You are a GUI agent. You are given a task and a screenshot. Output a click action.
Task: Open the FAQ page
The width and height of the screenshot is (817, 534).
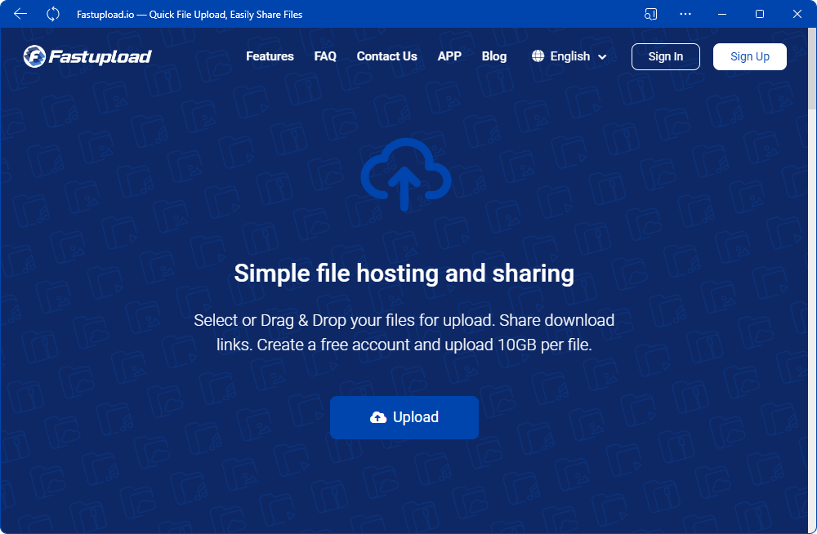click(x=324, y=56)
